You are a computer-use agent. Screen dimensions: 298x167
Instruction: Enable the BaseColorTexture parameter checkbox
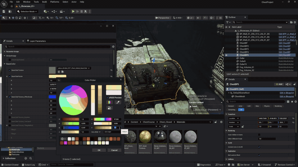[10, 70]
